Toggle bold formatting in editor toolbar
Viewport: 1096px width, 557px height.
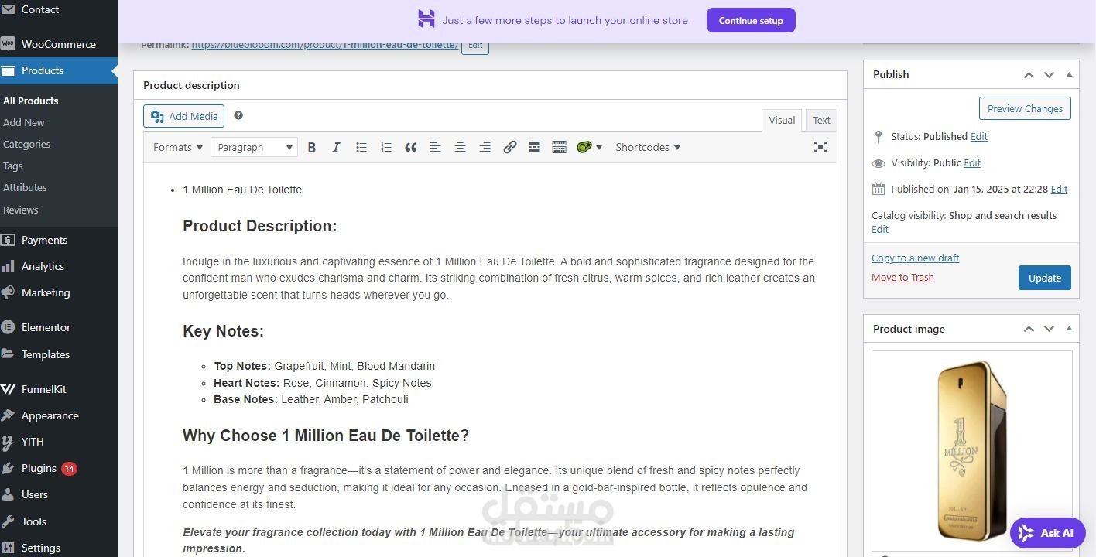[x=312, y=147]
